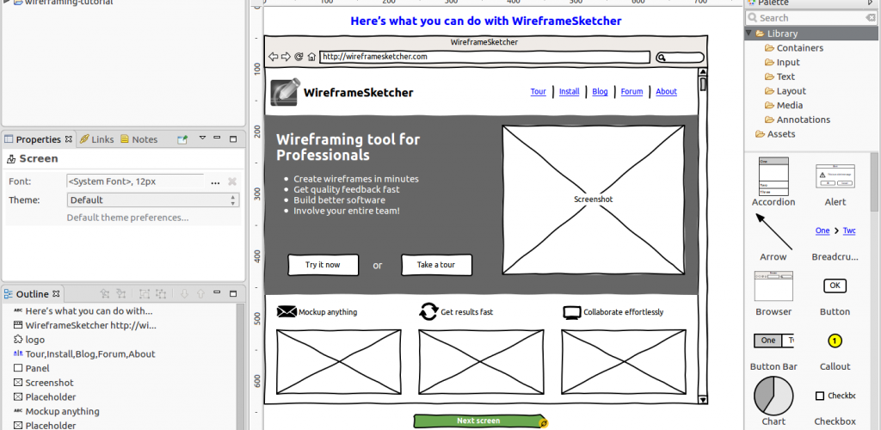
Task: Select the Checkbox widget in palette
Action: (835, 405)
